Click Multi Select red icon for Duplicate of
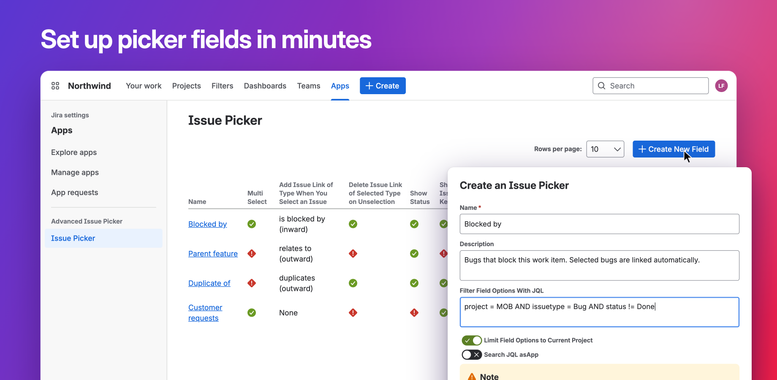The height and width of the screenshot is (380, 777). tap(252, 283)
